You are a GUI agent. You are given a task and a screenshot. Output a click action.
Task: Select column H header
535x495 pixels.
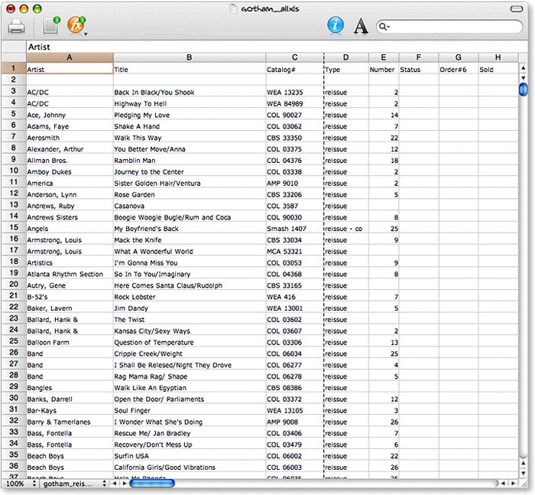[x=498, y=57]
